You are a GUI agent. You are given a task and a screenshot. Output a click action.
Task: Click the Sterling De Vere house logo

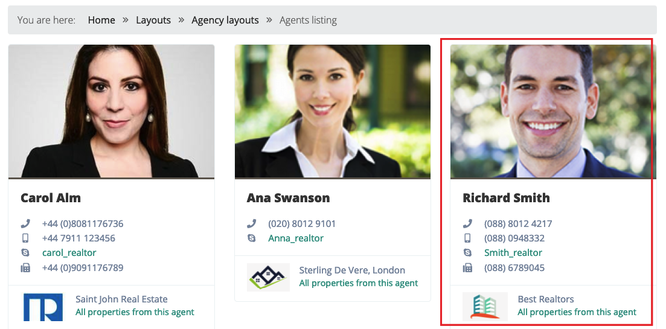pos(268,277)
